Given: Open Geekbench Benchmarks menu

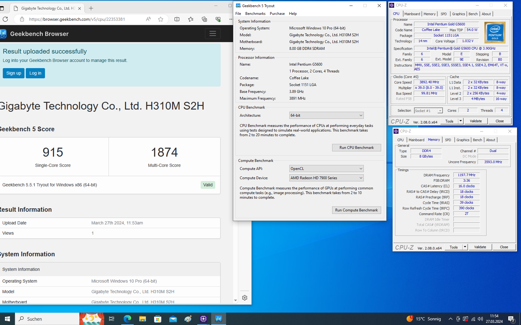Looking at the screenshot, I should [255, 14].
